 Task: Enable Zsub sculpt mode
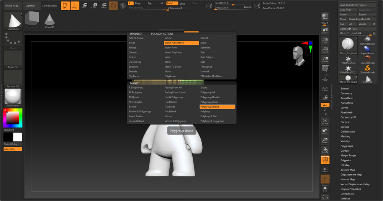click(182, 3)
